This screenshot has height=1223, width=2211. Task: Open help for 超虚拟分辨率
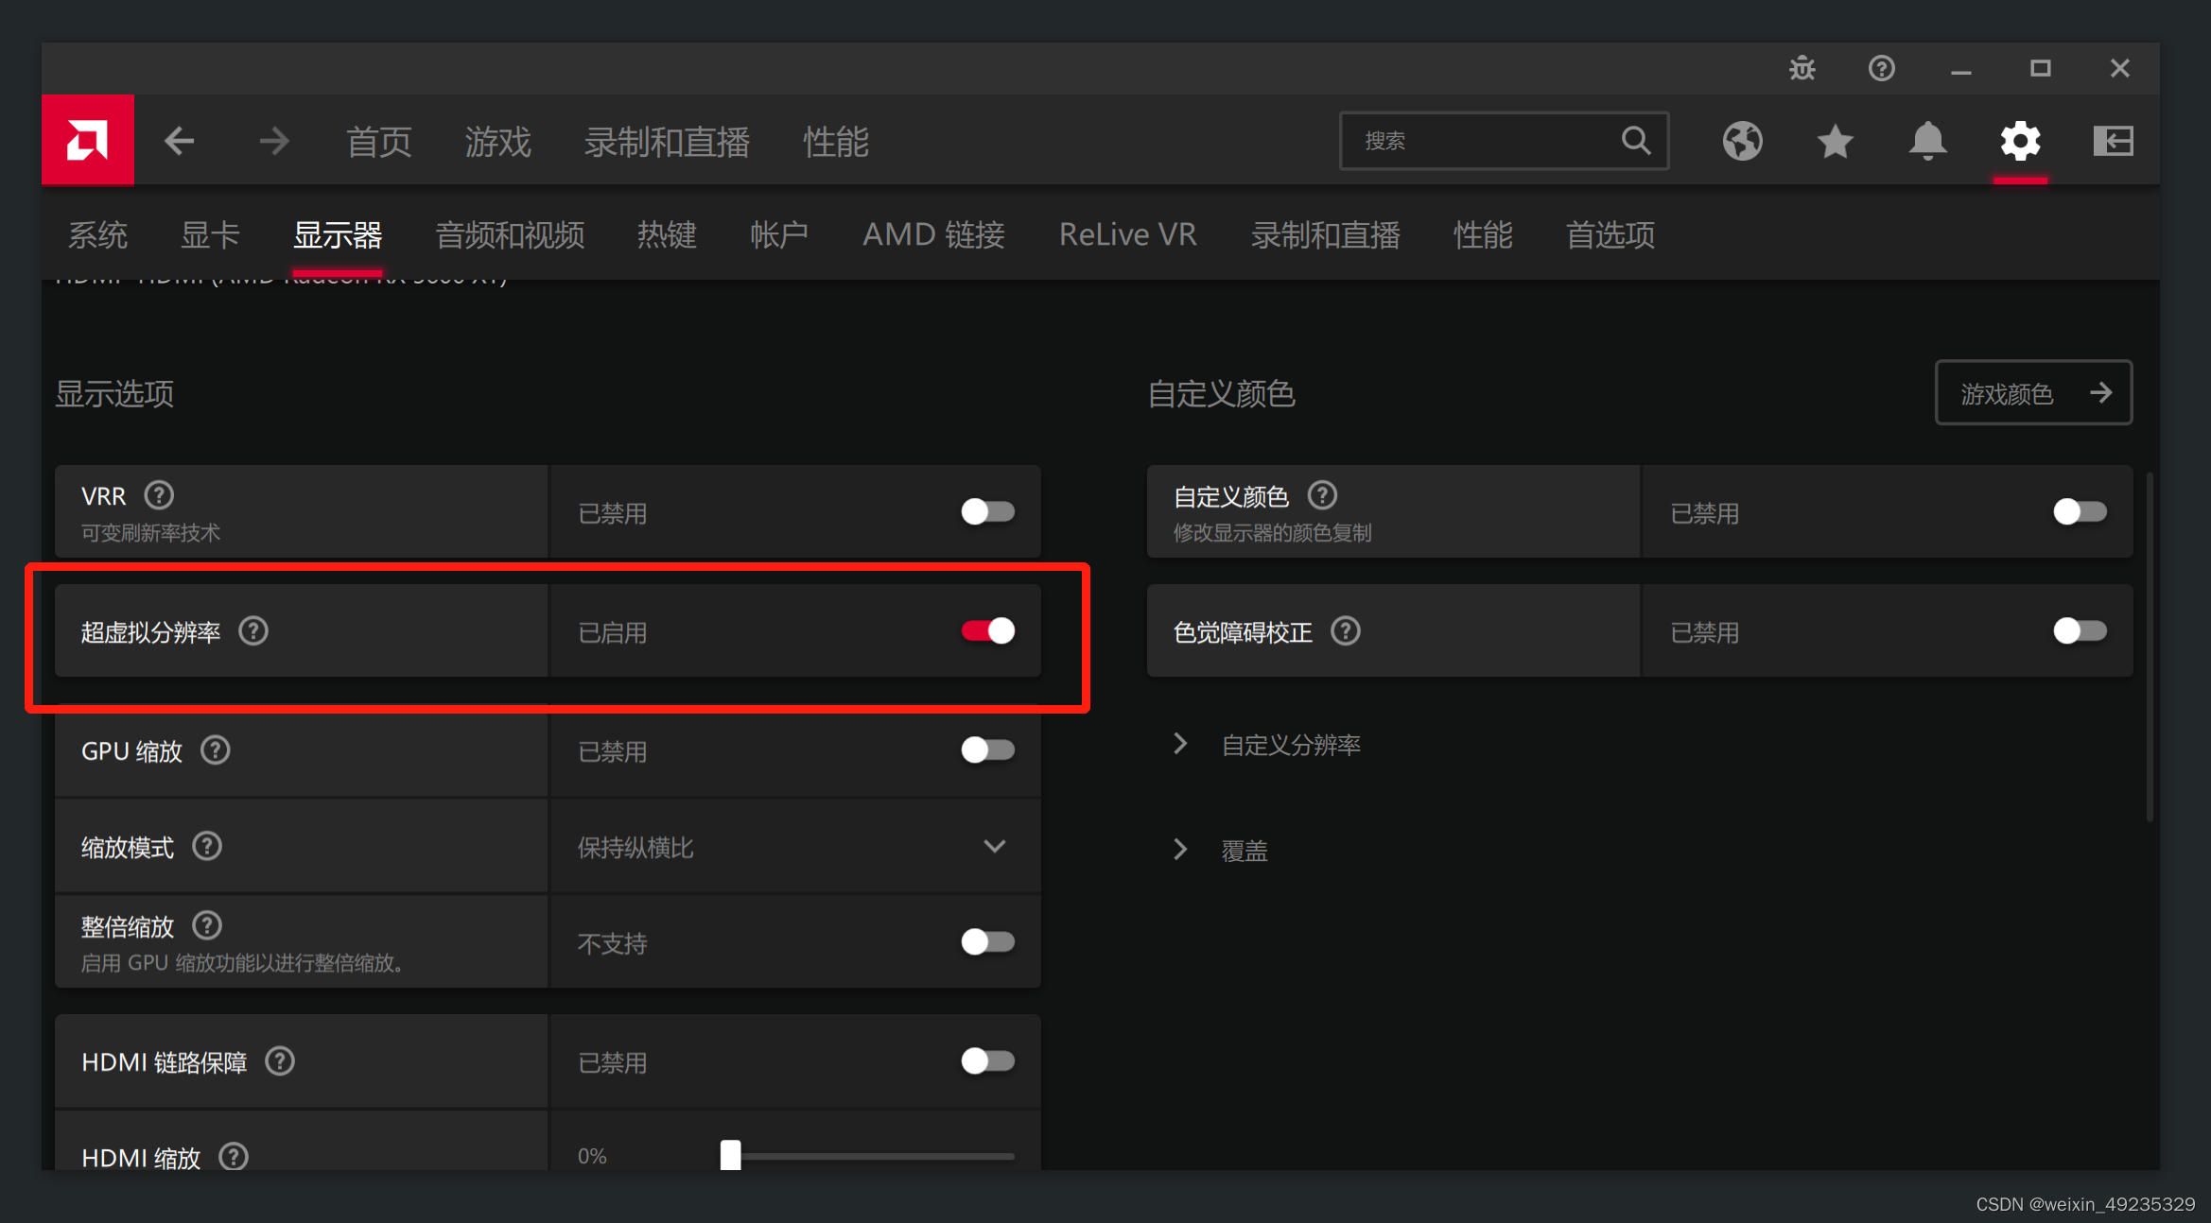pos(253,630)
